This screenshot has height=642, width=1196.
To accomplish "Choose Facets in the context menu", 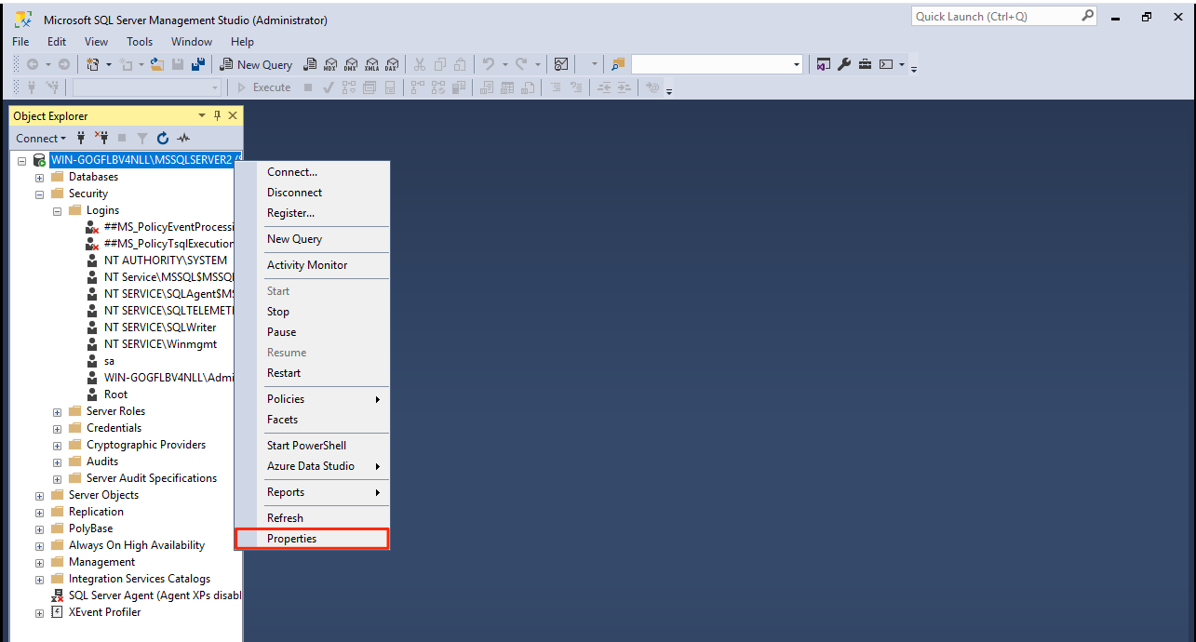I will 312,420.
